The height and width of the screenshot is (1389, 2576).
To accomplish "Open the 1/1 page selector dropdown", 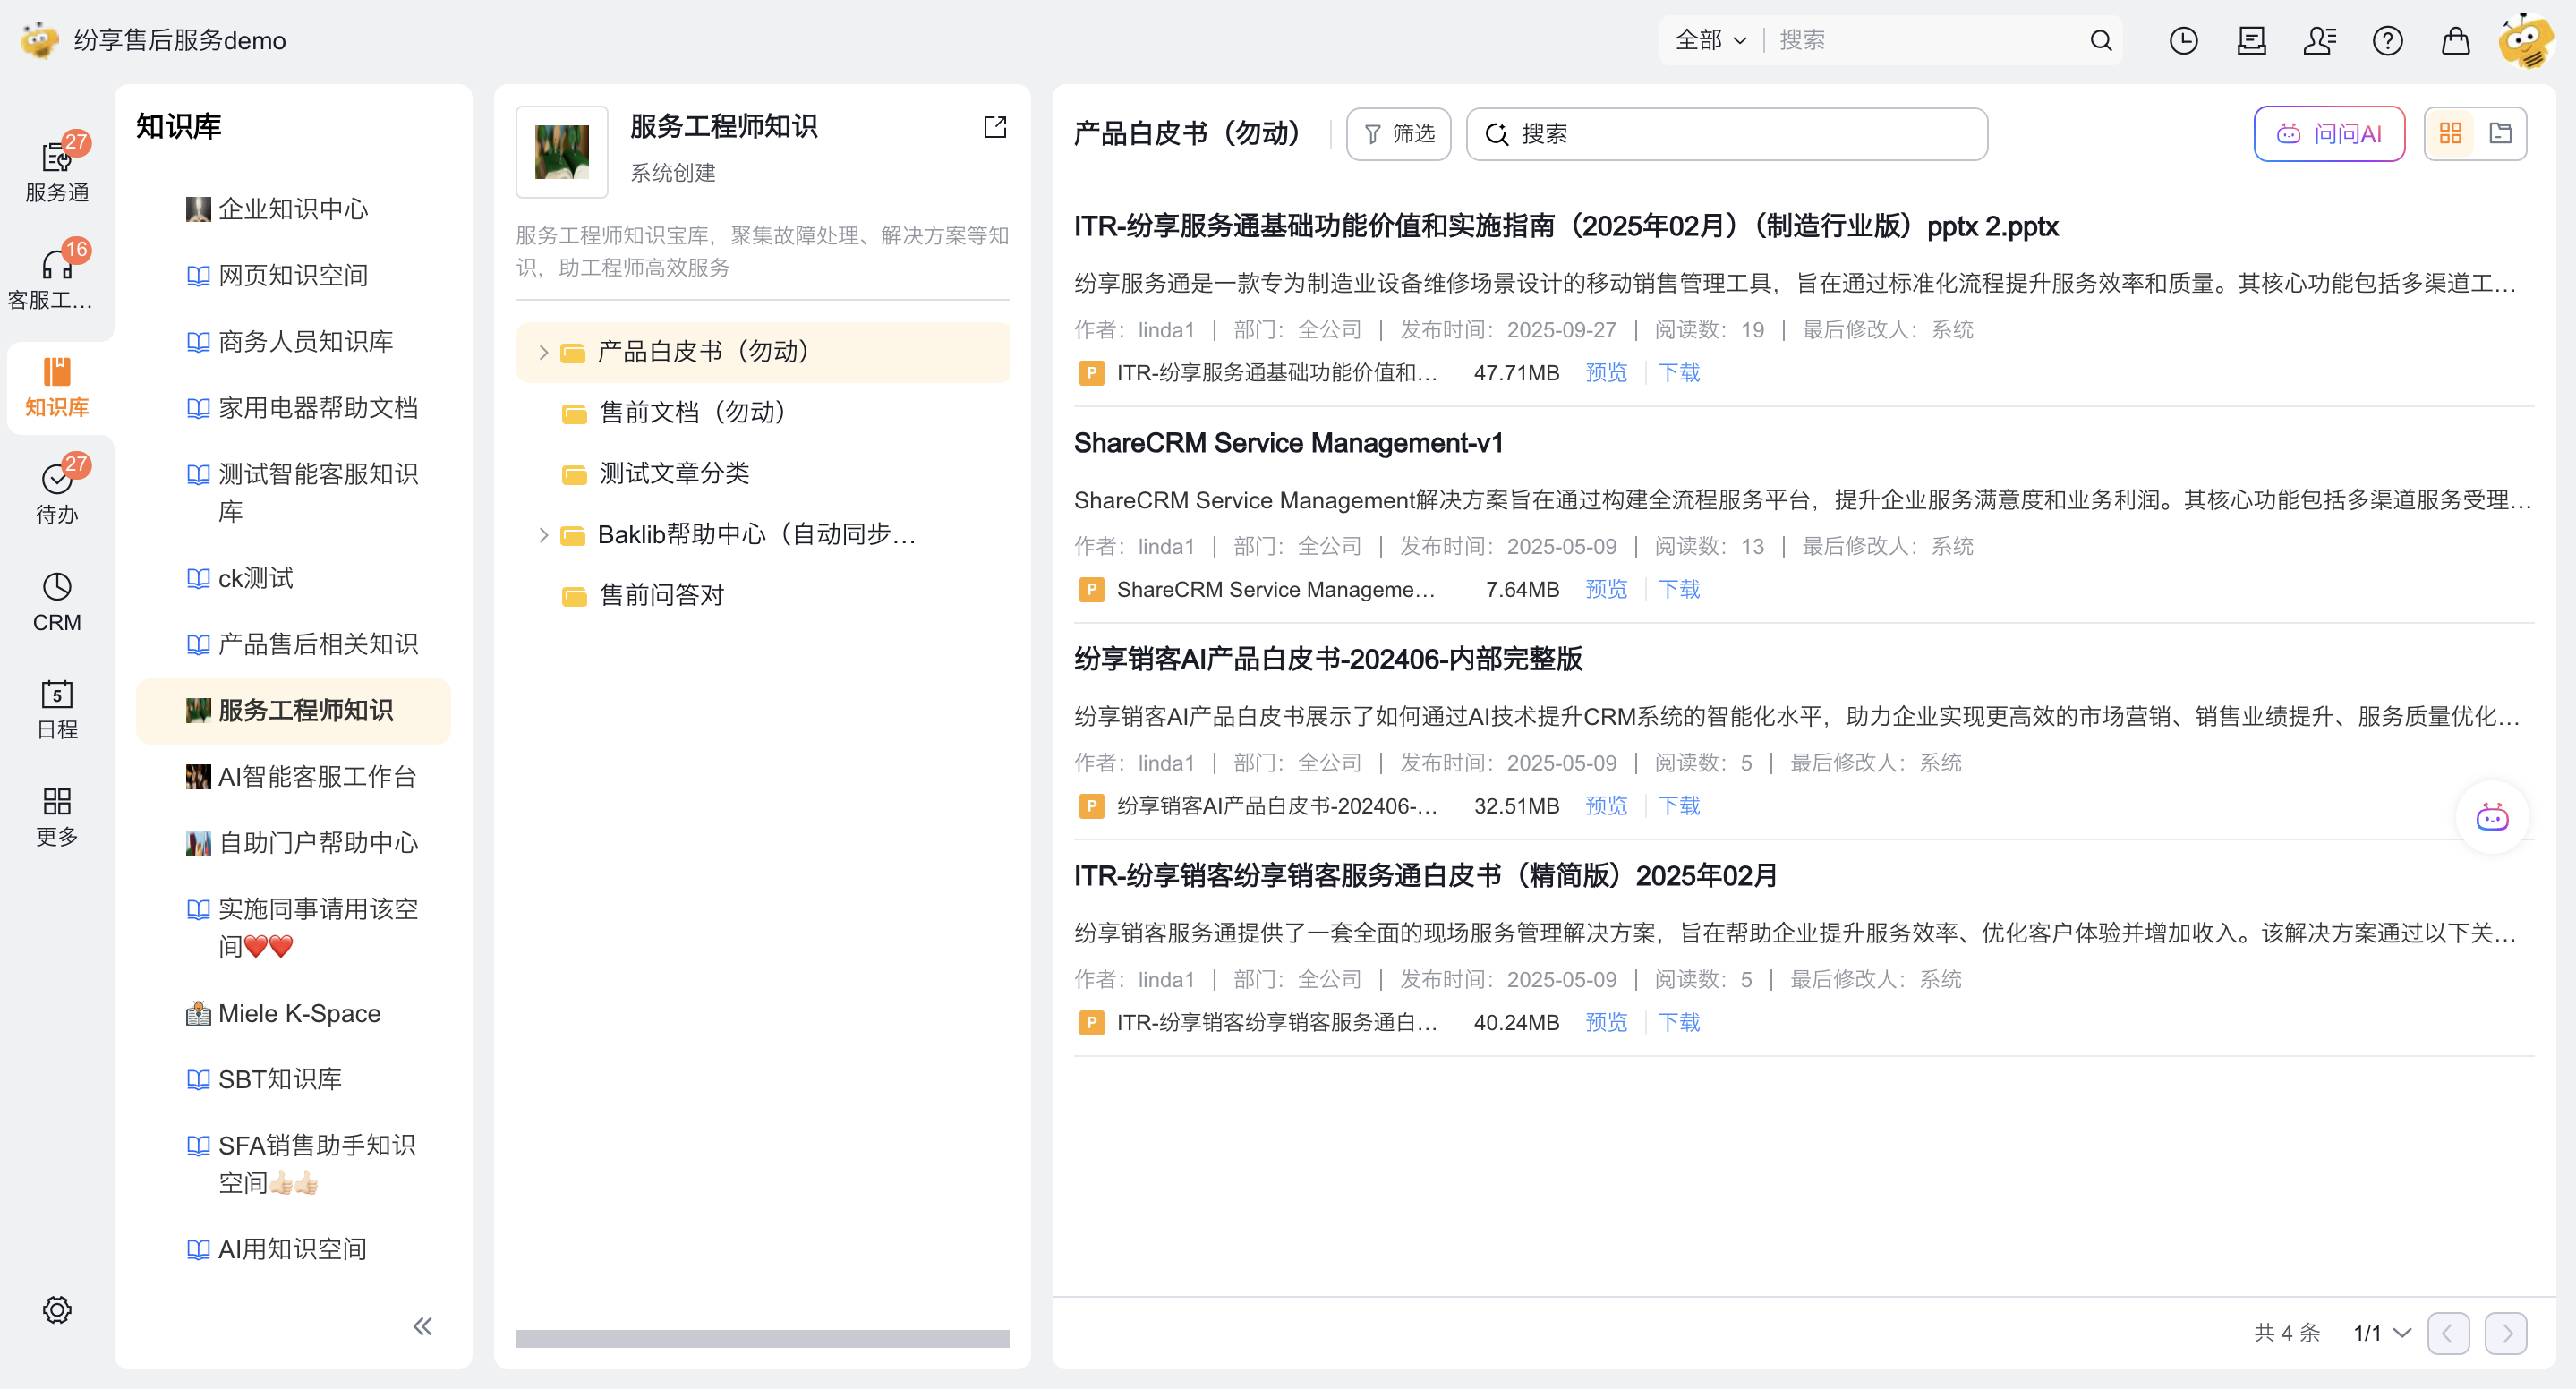I will pyautogui.click(x=2382, y=1332).
